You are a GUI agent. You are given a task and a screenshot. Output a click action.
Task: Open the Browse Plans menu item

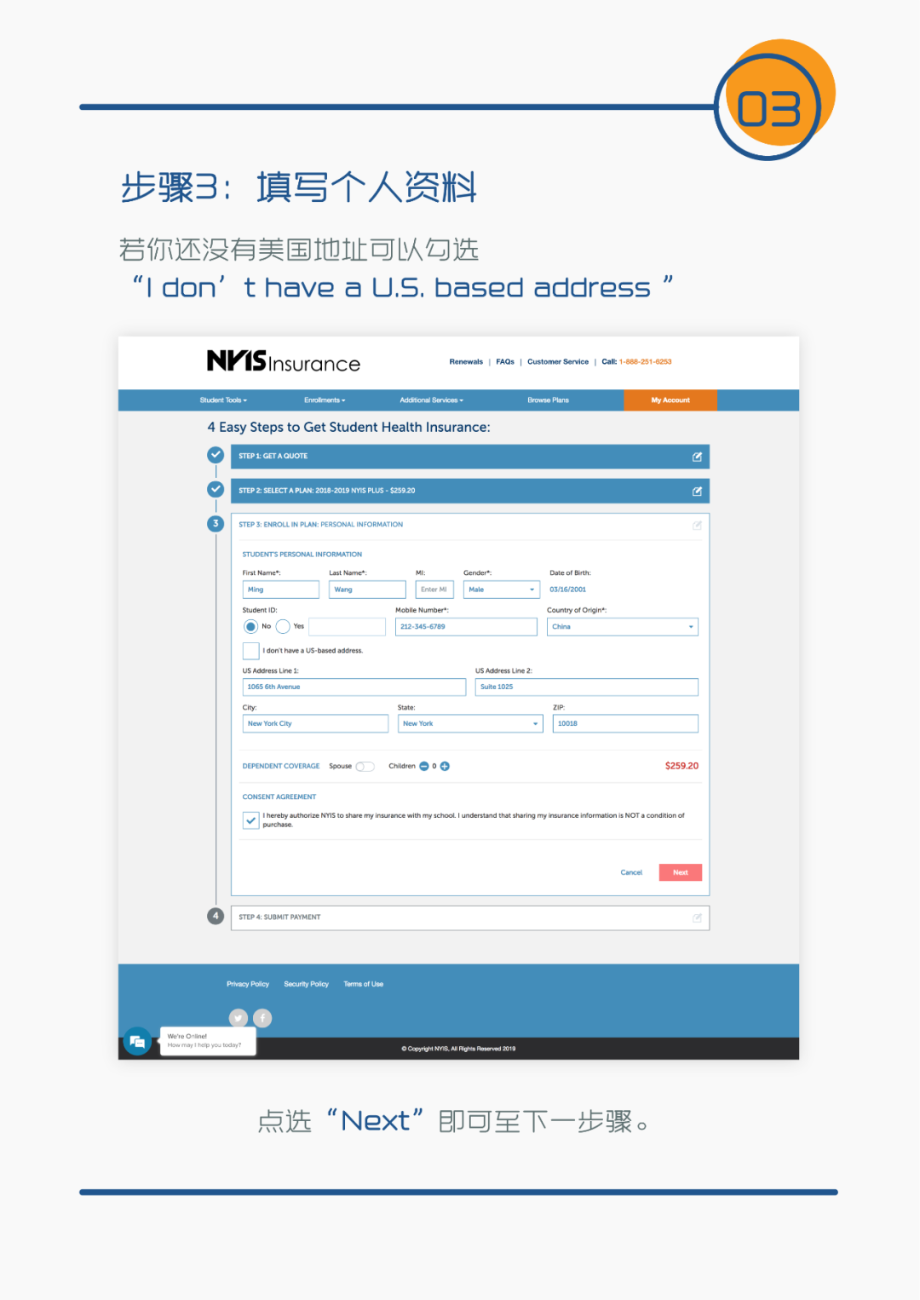pyautogui.click(x=548, y=400)
